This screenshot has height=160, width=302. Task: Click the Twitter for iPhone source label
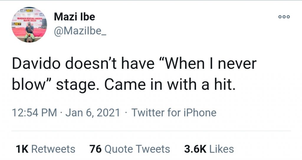pyautogui.click(x=174, y=112)
